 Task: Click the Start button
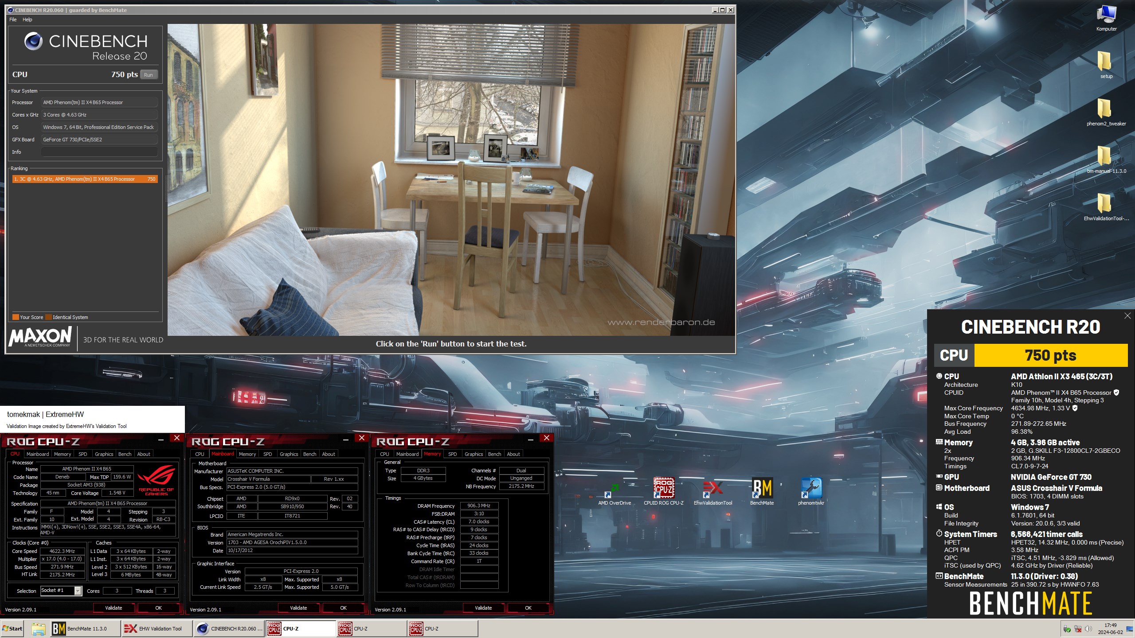(12, 629)
